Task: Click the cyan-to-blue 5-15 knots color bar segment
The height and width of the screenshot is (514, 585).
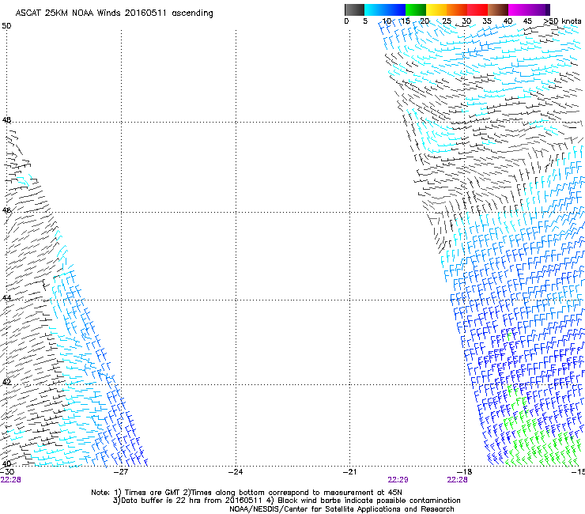Action: pos(385,9)
